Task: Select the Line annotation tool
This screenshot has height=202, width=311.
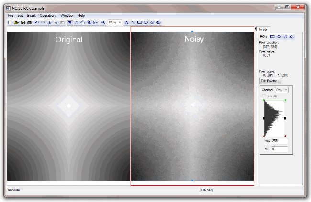Action: [x=133, y=22]
